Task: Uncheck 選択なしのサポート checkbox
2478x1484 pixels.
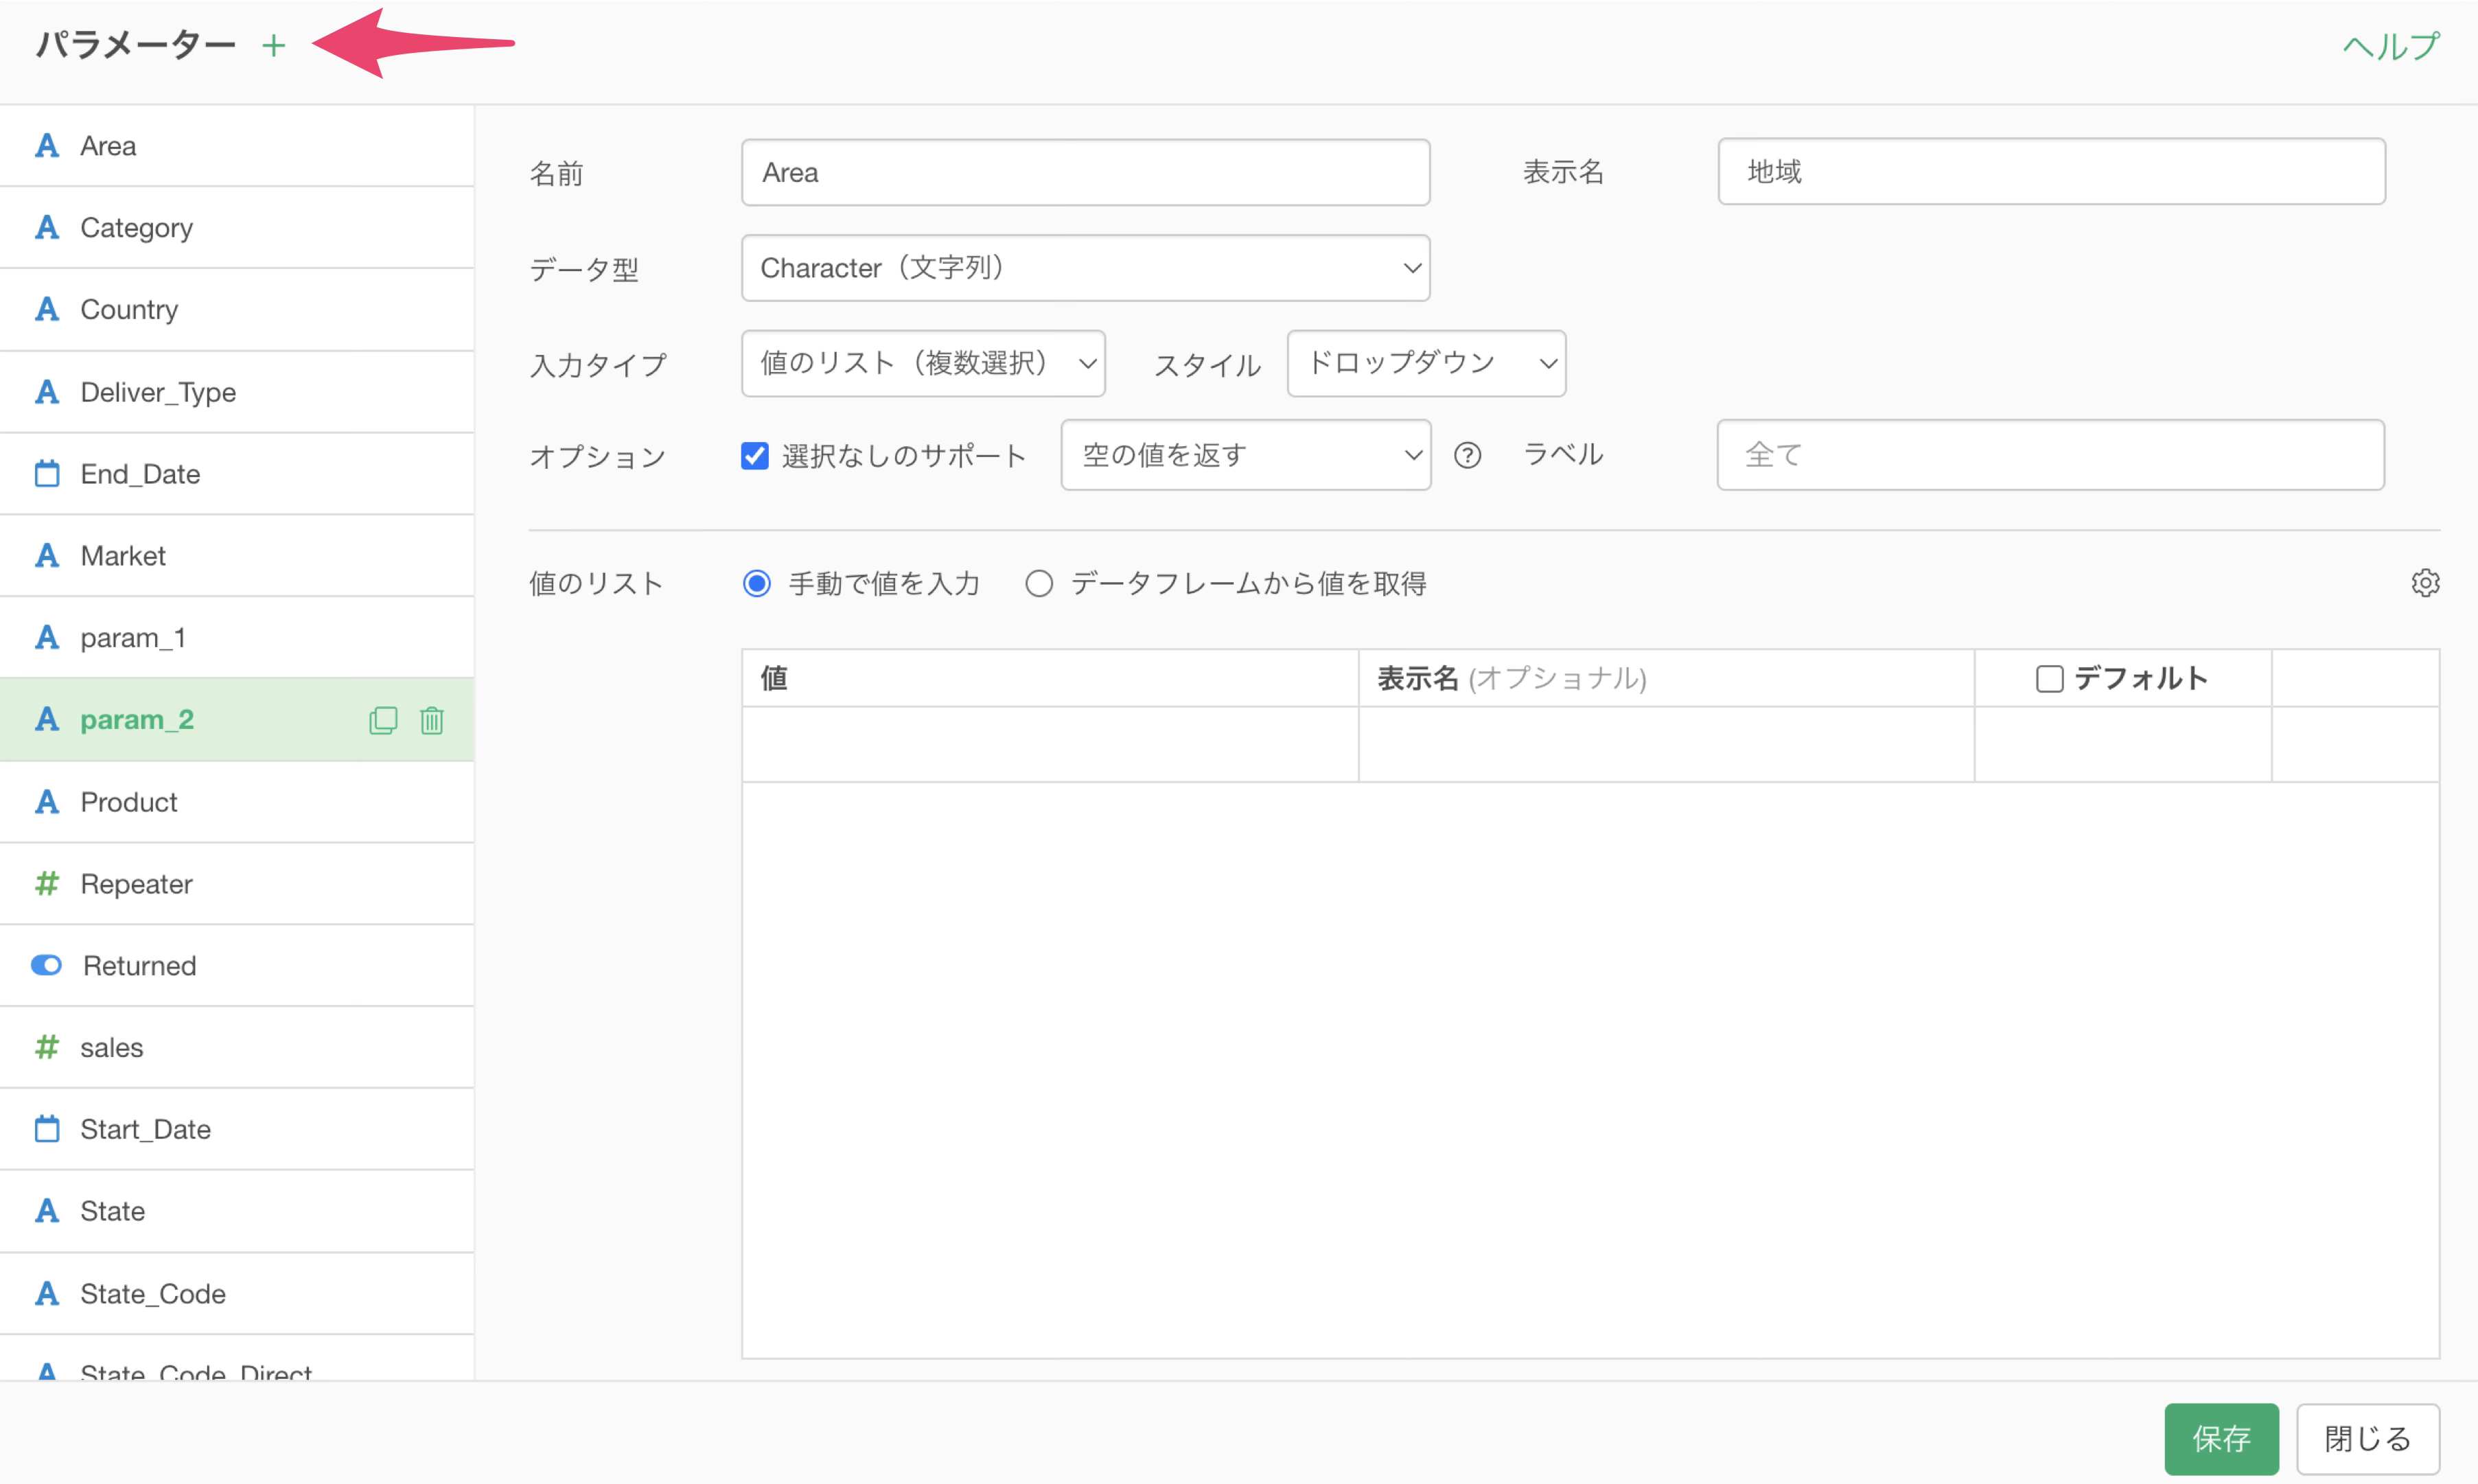Action: click(755, 456)
